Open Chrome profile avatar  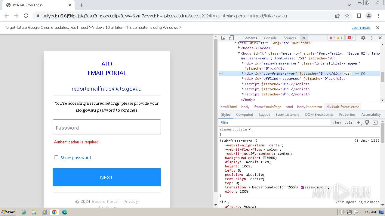(368, 16)
